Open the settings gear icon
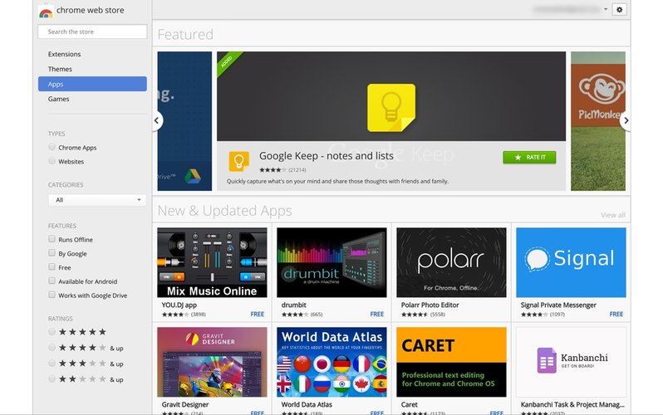This screenshot has width=663, height=415. pos(620,10)
